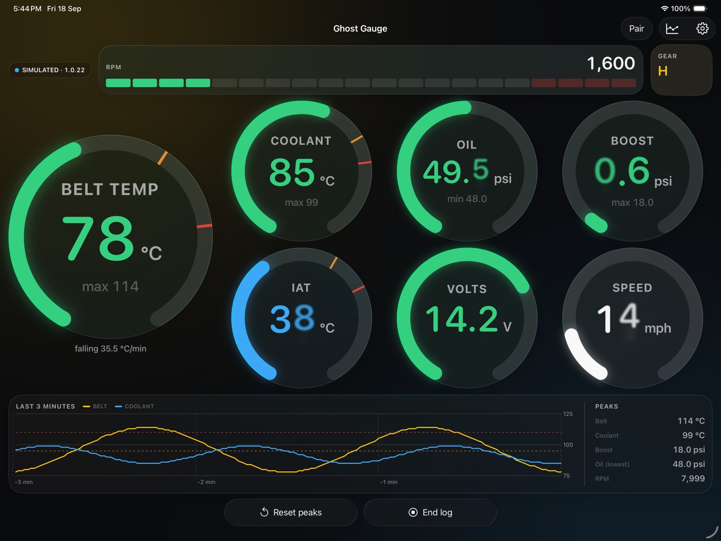
Task: Click the Wi-Fi icon in status bar
Action: pos(665,8)
